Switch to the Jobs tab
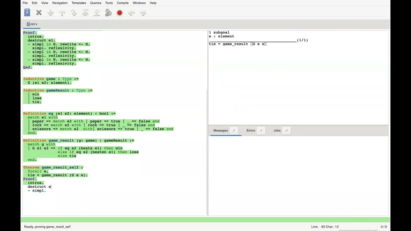The width and height of the screenshot is (411, 231). [x=277, y=131]
